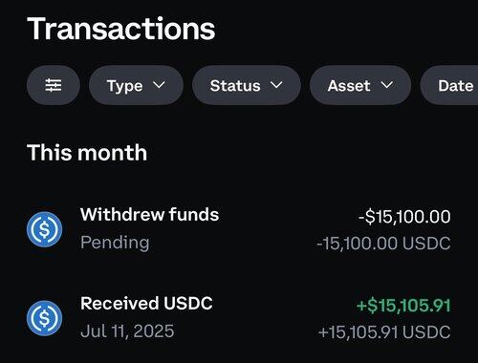Open the Withdrew funds transaction

click(x=239, y=229)
